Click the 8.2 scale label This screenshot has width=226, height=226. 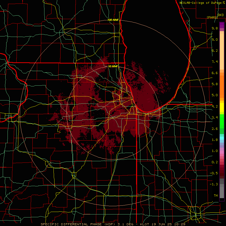(x=215, y=50)
